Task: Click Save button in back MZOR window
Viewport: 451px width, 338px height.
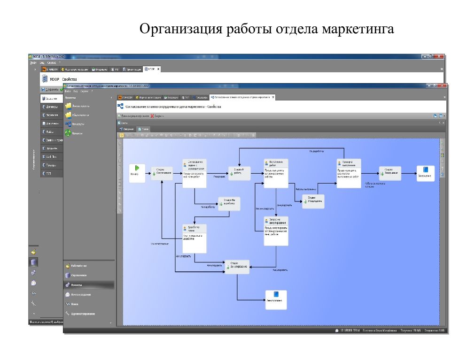Action: tap(50, 89)
